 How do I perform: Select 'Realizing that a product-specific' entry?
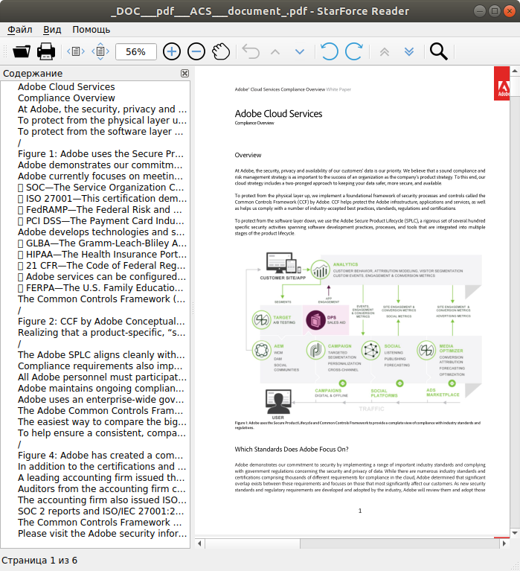tap(101, 333)
